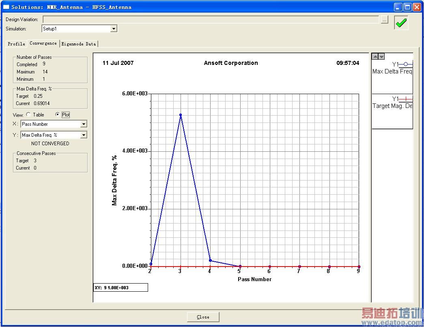This screenshot has height=327, width=424.
Task: Switch to the Convergence tab
Action: [x=43, y=43]
